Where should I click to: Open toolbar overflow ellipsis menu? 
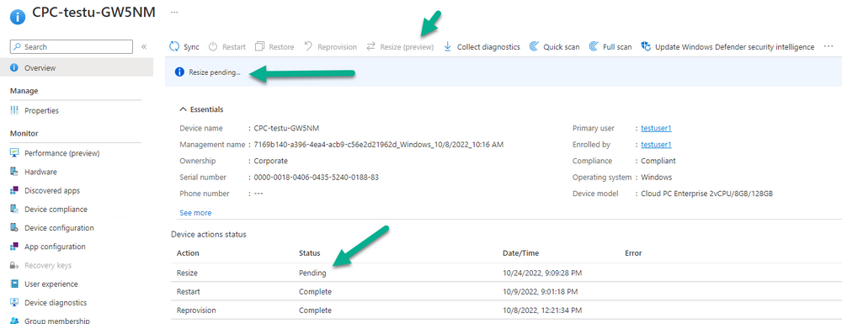(x=828, y=46)
